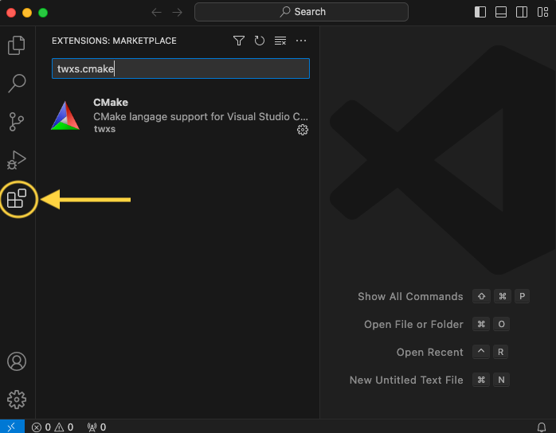Refresh the extensions list
Viewport: 556px width, 433px height.
(x=260, y=41)
